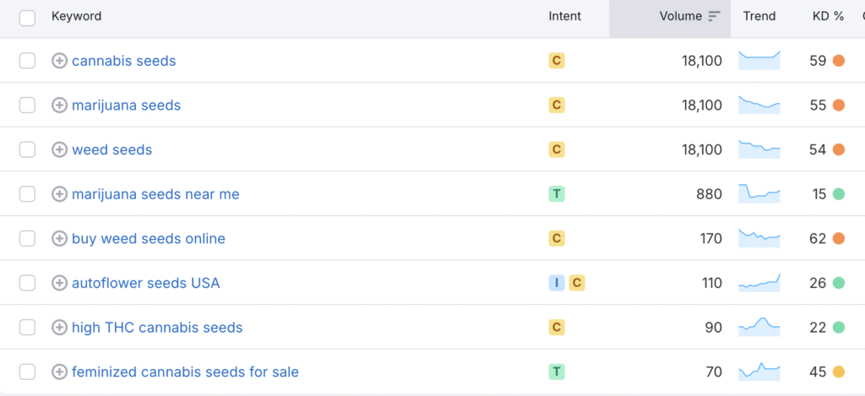
Task: Open the weed seeds keyword link
Action: [112, 149]
